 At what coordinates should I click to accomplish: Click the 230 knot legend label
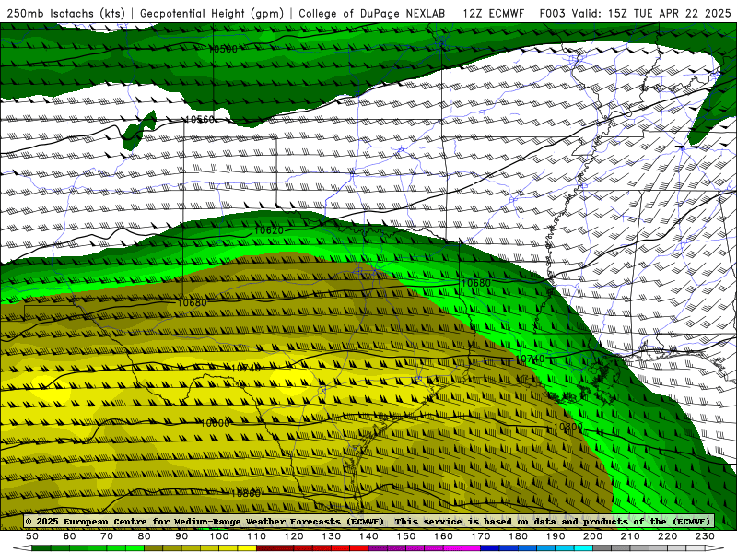tap(705, 536)
